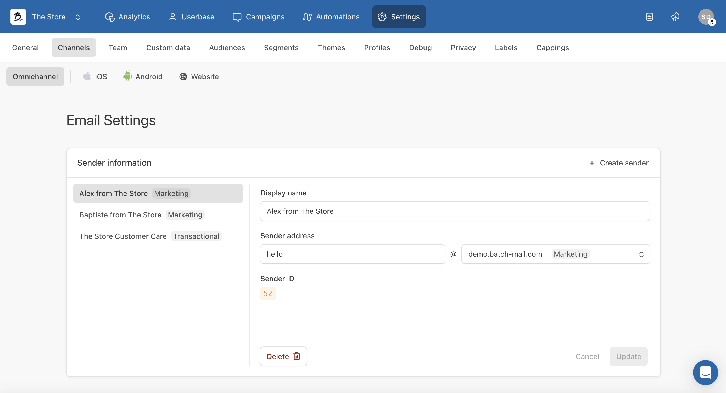Select the Android channel tab
This screenshot has height=393, width=726.
click(143, 77)
